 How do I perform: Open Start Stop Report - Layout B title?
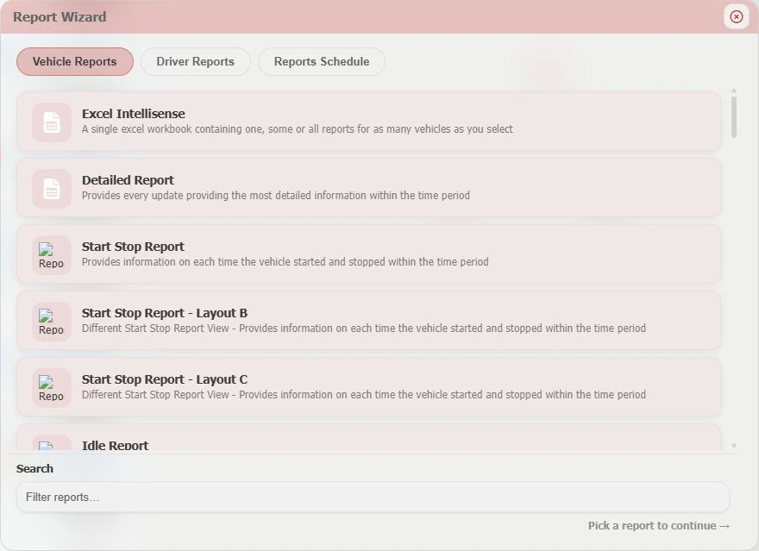click(165, 313)
